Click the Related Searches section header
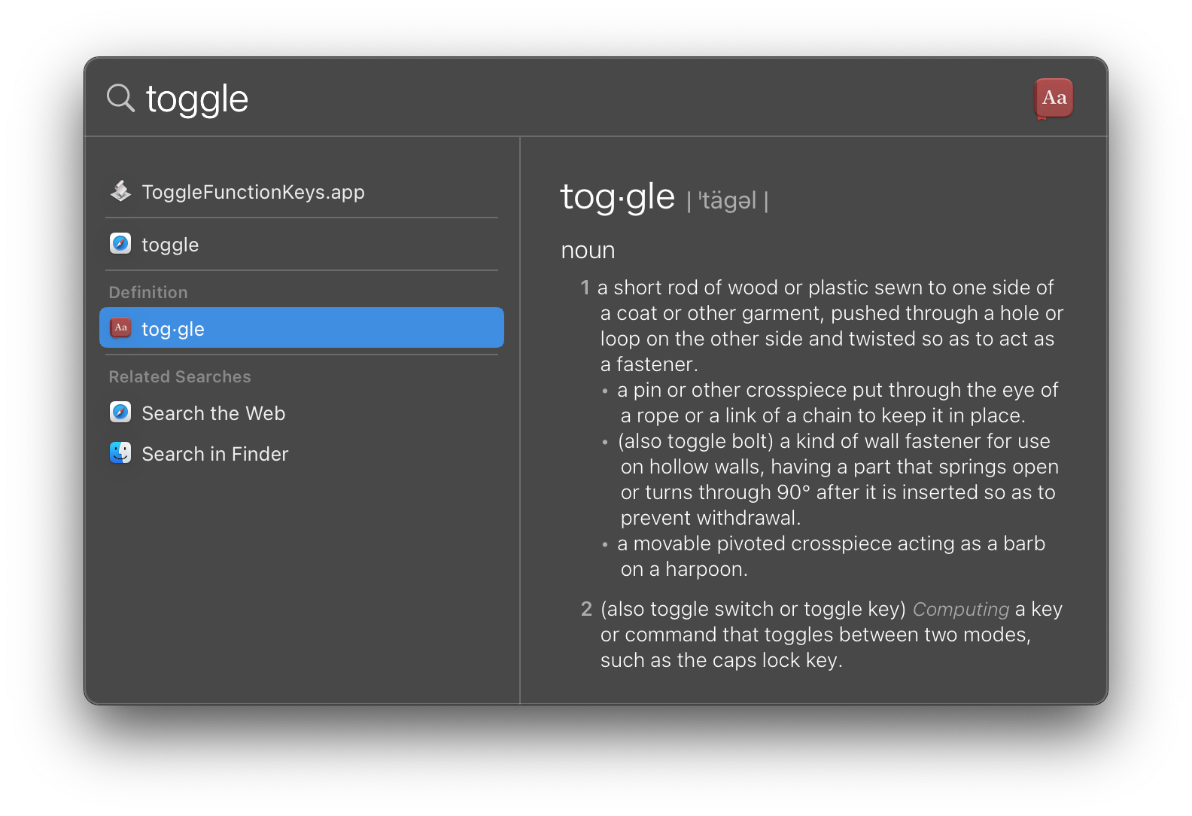This screenshot has width=1192, height=816. [x=180, y=376]
